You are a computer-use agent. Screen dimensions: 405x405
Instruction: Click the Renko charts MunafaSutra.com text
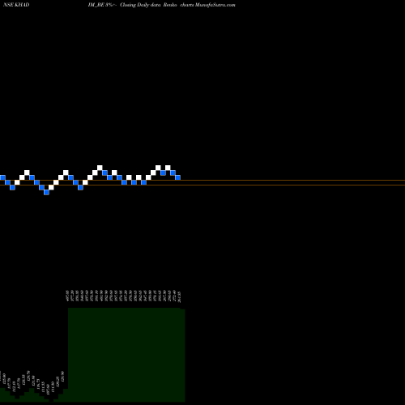199,5
